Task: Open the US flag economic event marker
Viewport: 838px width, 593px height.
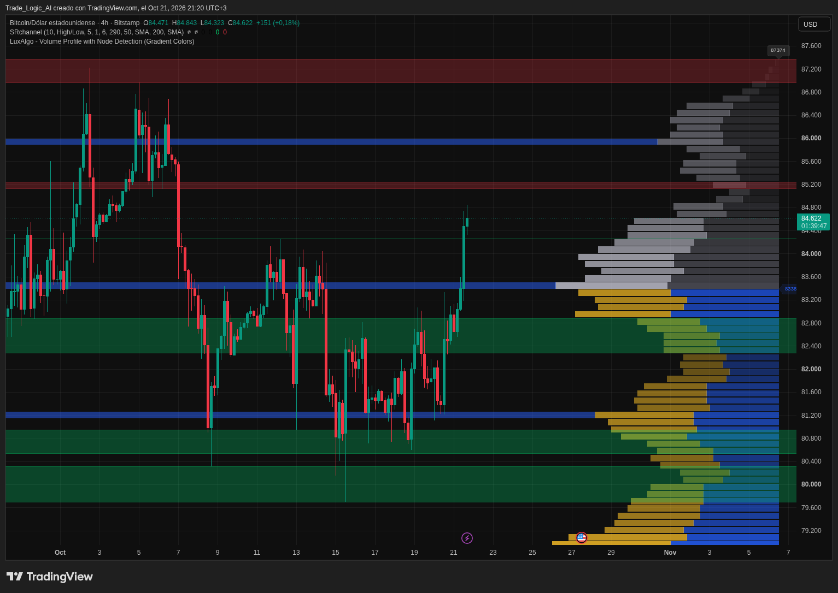Action: (582, 538)
